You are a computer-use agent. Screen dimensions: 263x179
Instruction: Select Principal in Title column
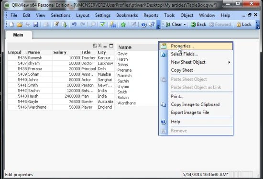point(88,69)
